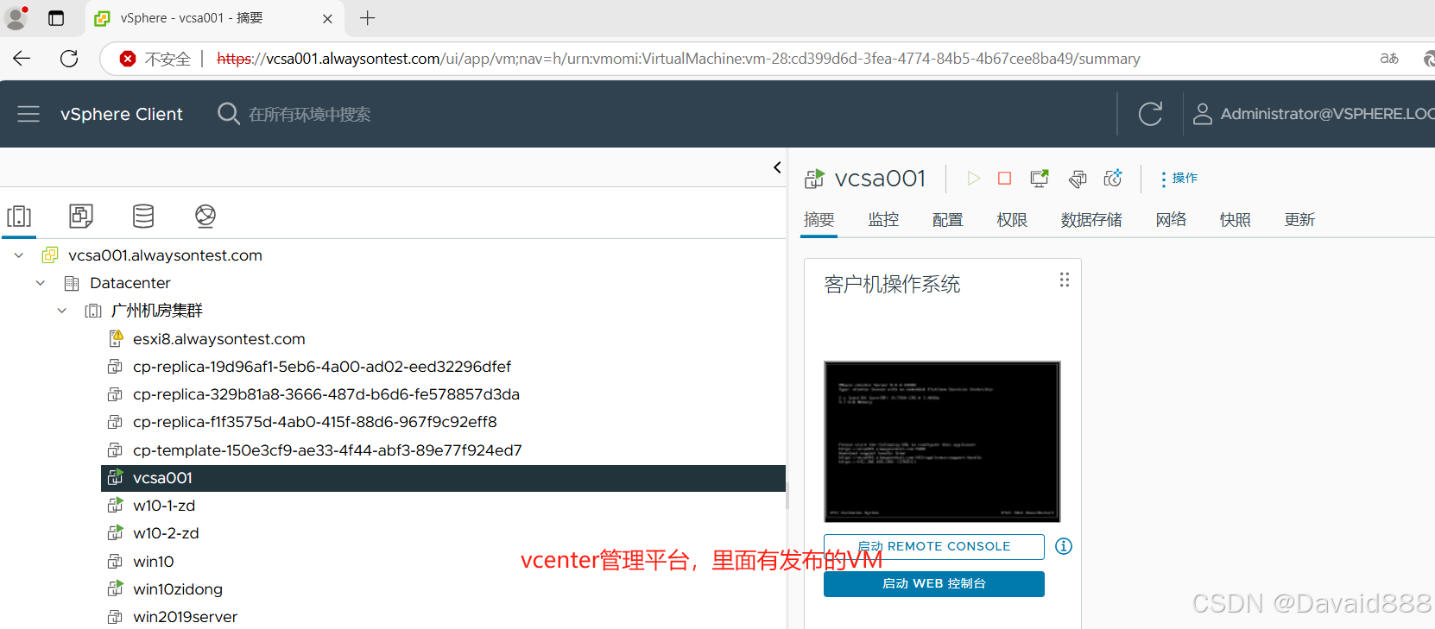Open browser tab actions menu
This screenshot has height=629, width=1435.
(56, 18)
